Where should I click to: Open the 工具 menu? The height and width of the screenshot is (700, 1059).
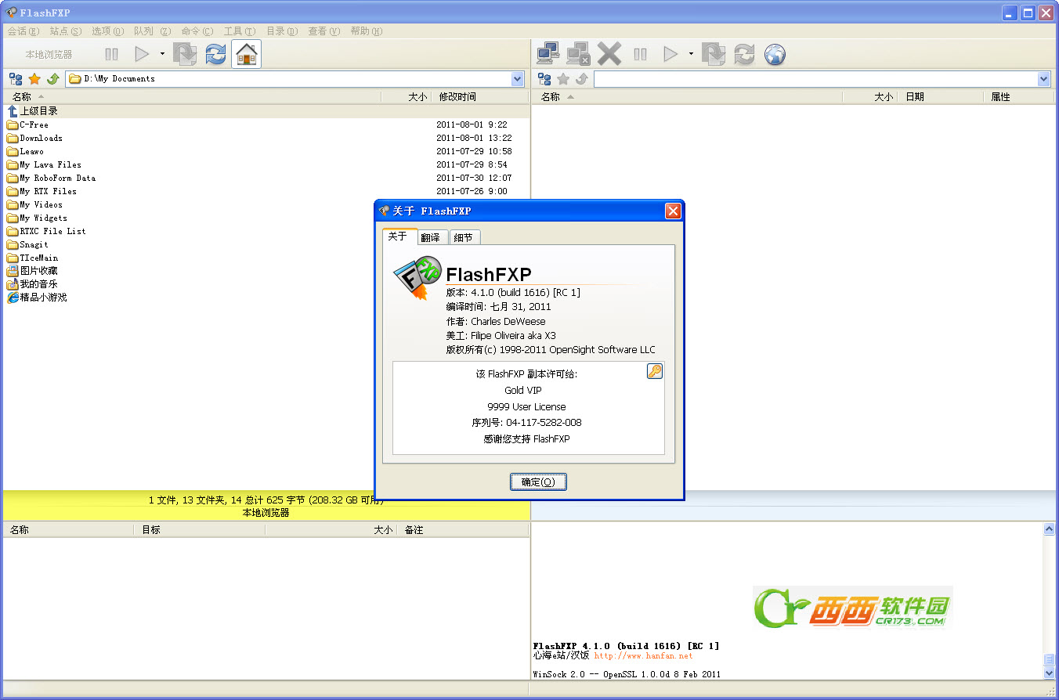240,31
